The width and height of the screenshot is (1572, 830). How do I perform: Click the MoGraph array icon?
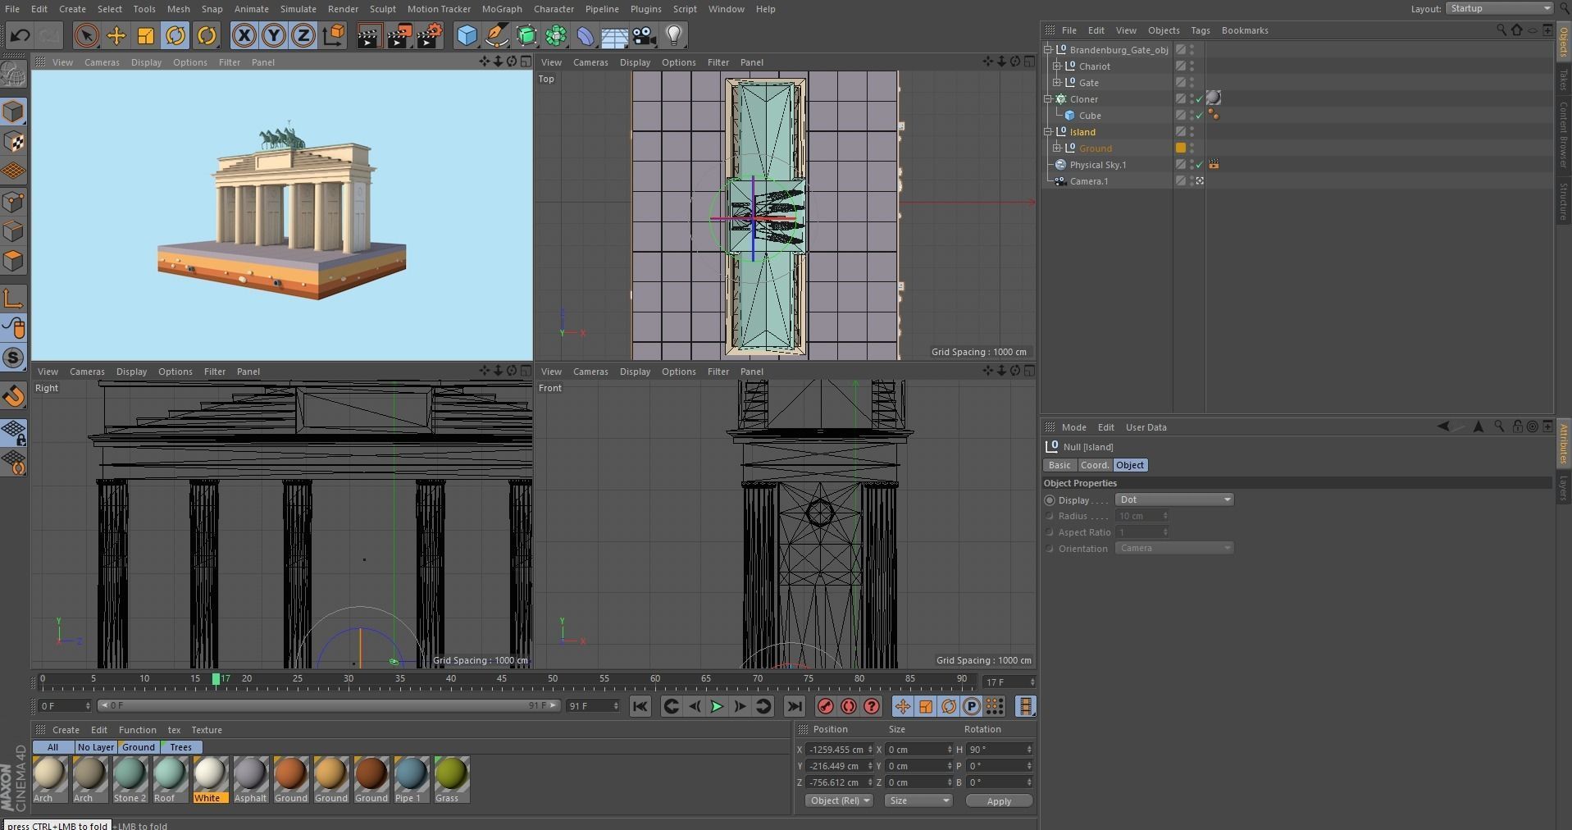[x=556, y=35]
